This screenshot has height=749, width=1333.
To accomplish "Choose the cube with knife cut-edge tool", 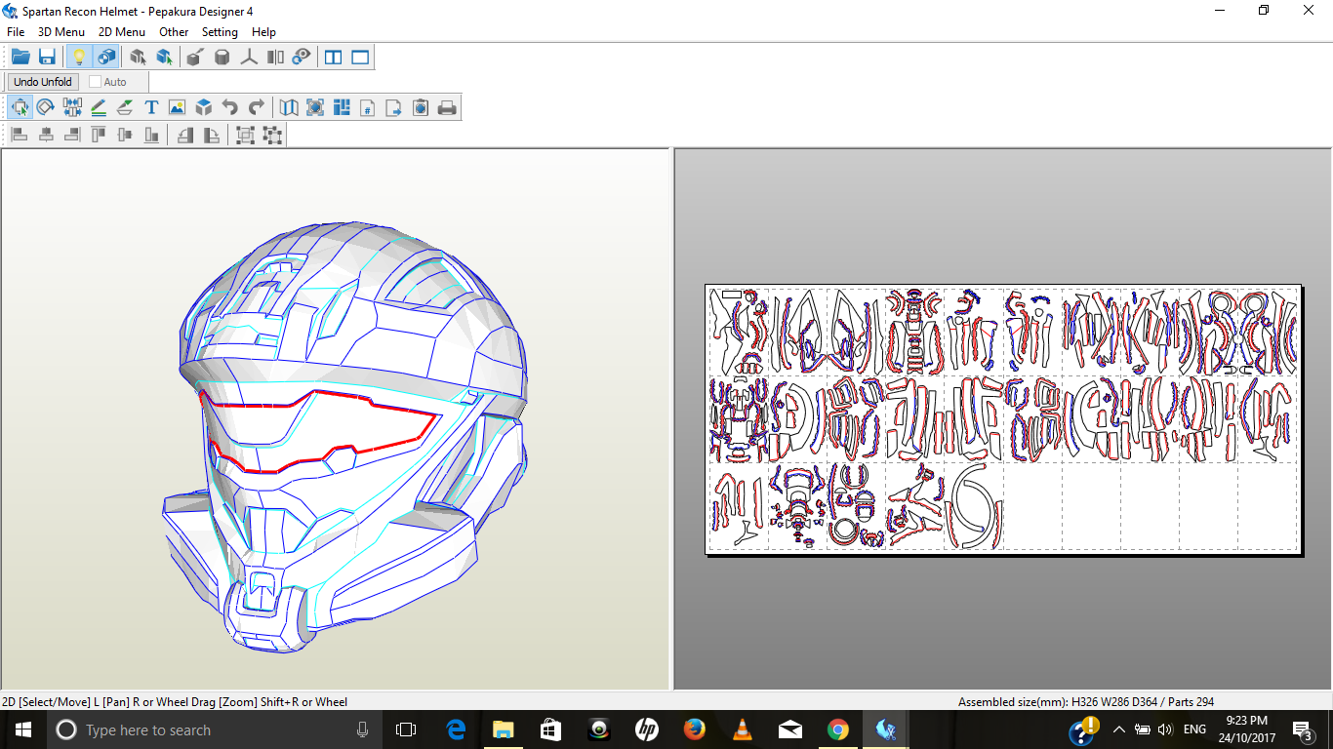I will tap(194, 57).
